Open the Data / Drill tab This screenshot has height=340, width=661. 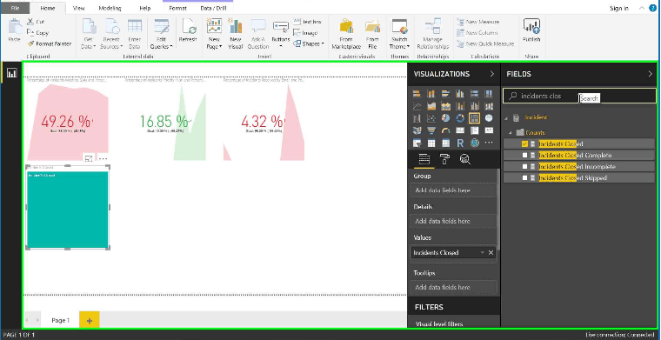pos(212,8)
